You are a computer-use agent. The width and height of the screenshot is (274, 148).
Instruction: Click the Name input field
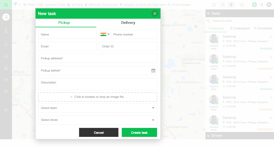pyautogui.click(x=67, y=34)
